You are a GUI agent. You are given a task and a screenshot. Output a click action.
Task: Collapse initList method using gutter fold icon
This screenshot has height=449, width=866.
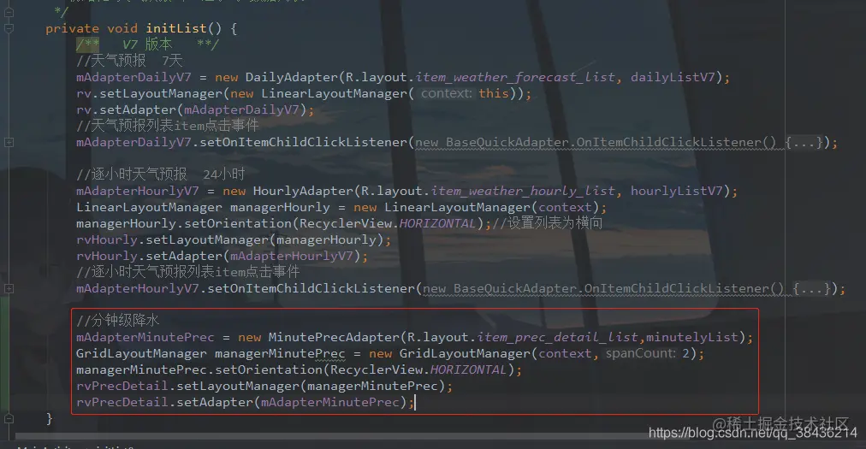point(9,28)
